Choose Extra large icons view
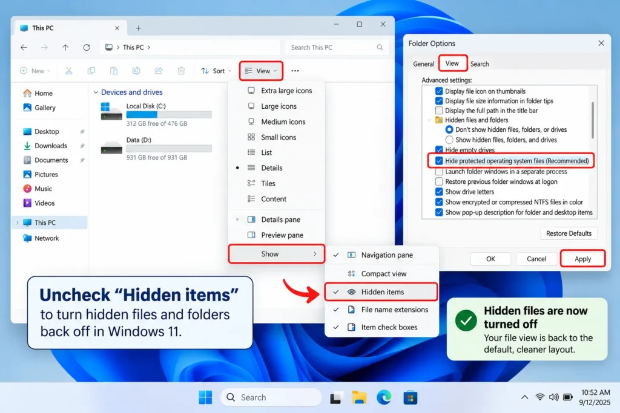The width and height of the screenshot is (620, 413). 276,91
